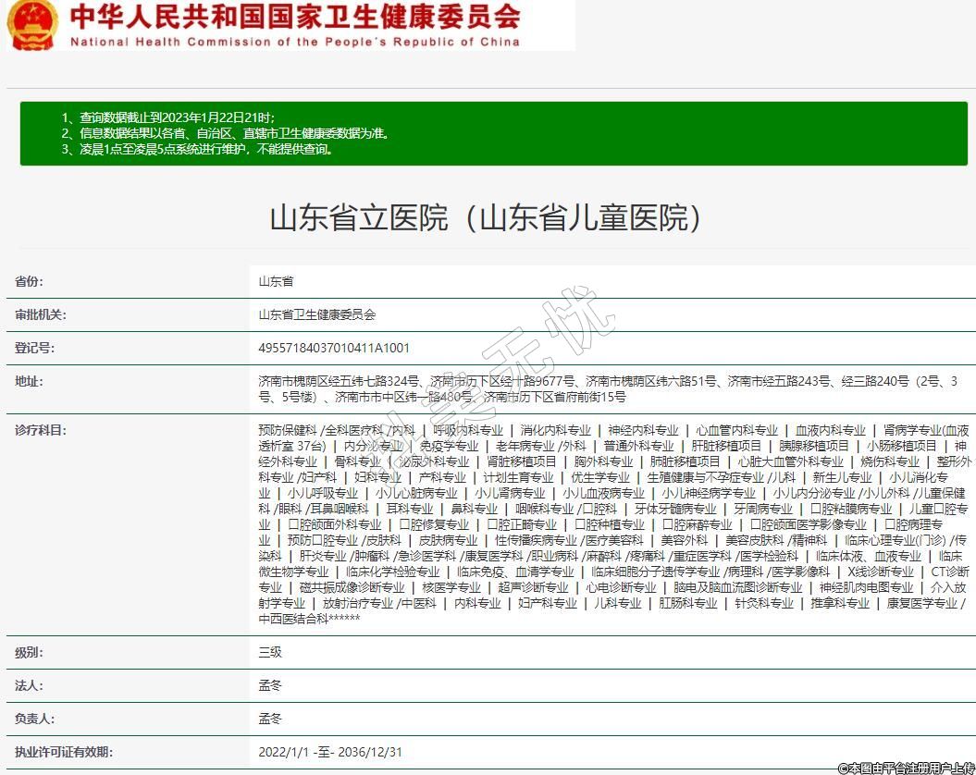
Task: Select the 诊疗科目 row label
Action: pos(41,430)
